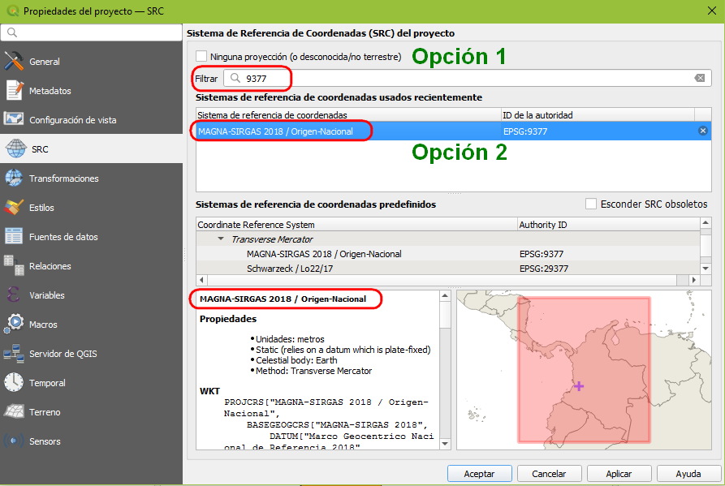Select the SRC globe icon
Image resolution: width=725 pixels, height=486 pixels.
[15, 148]
